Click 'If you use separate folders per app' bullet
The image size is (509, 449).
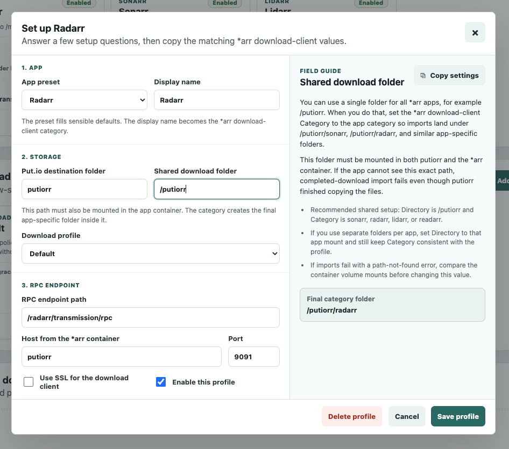point(395,242)
